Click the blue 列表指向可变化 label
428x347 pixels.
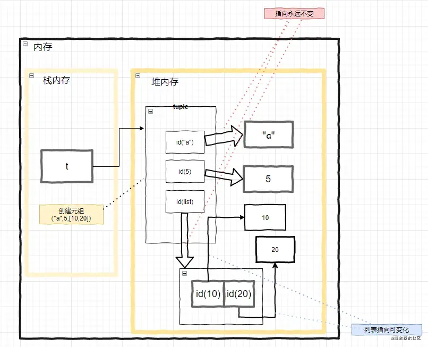click(386, 329)
